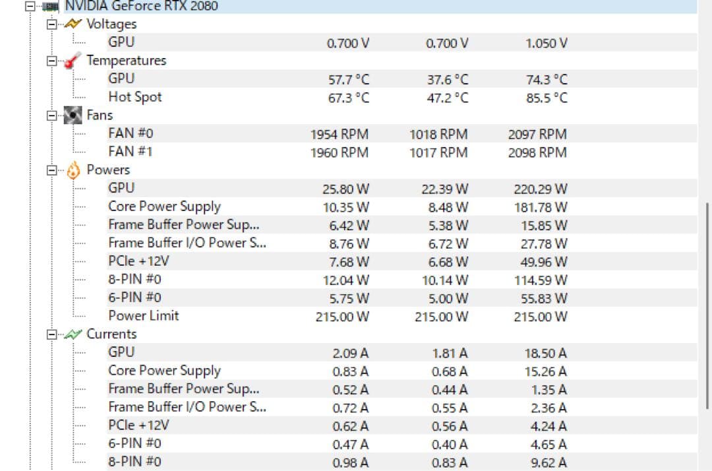Click the GPU card icon beside NVIDIA GeForce

[51, 7]
